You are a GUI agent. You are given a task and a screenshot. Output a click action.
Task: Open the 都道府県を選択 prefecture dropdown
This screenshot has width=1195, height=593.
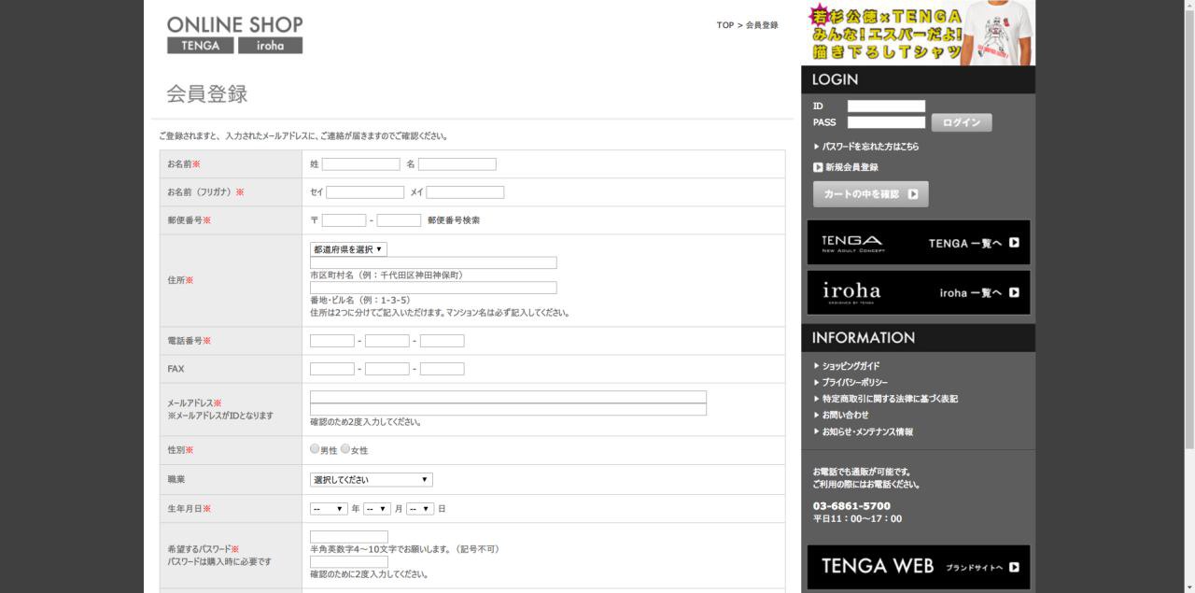348,249
